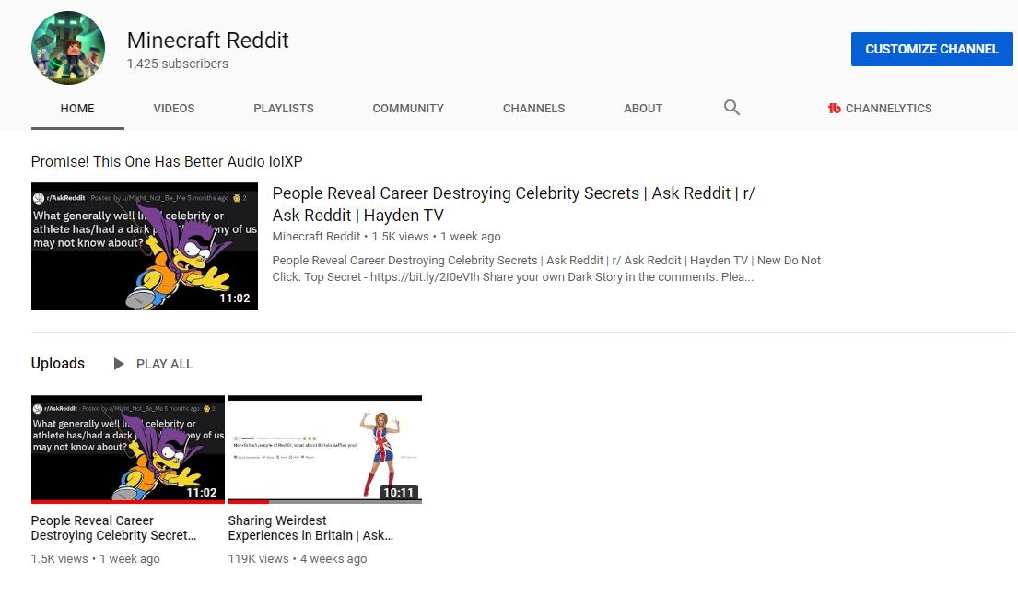Open featured video title about Celebrity Secrets
Viewport: 1018px width, 608px height.
513,204
